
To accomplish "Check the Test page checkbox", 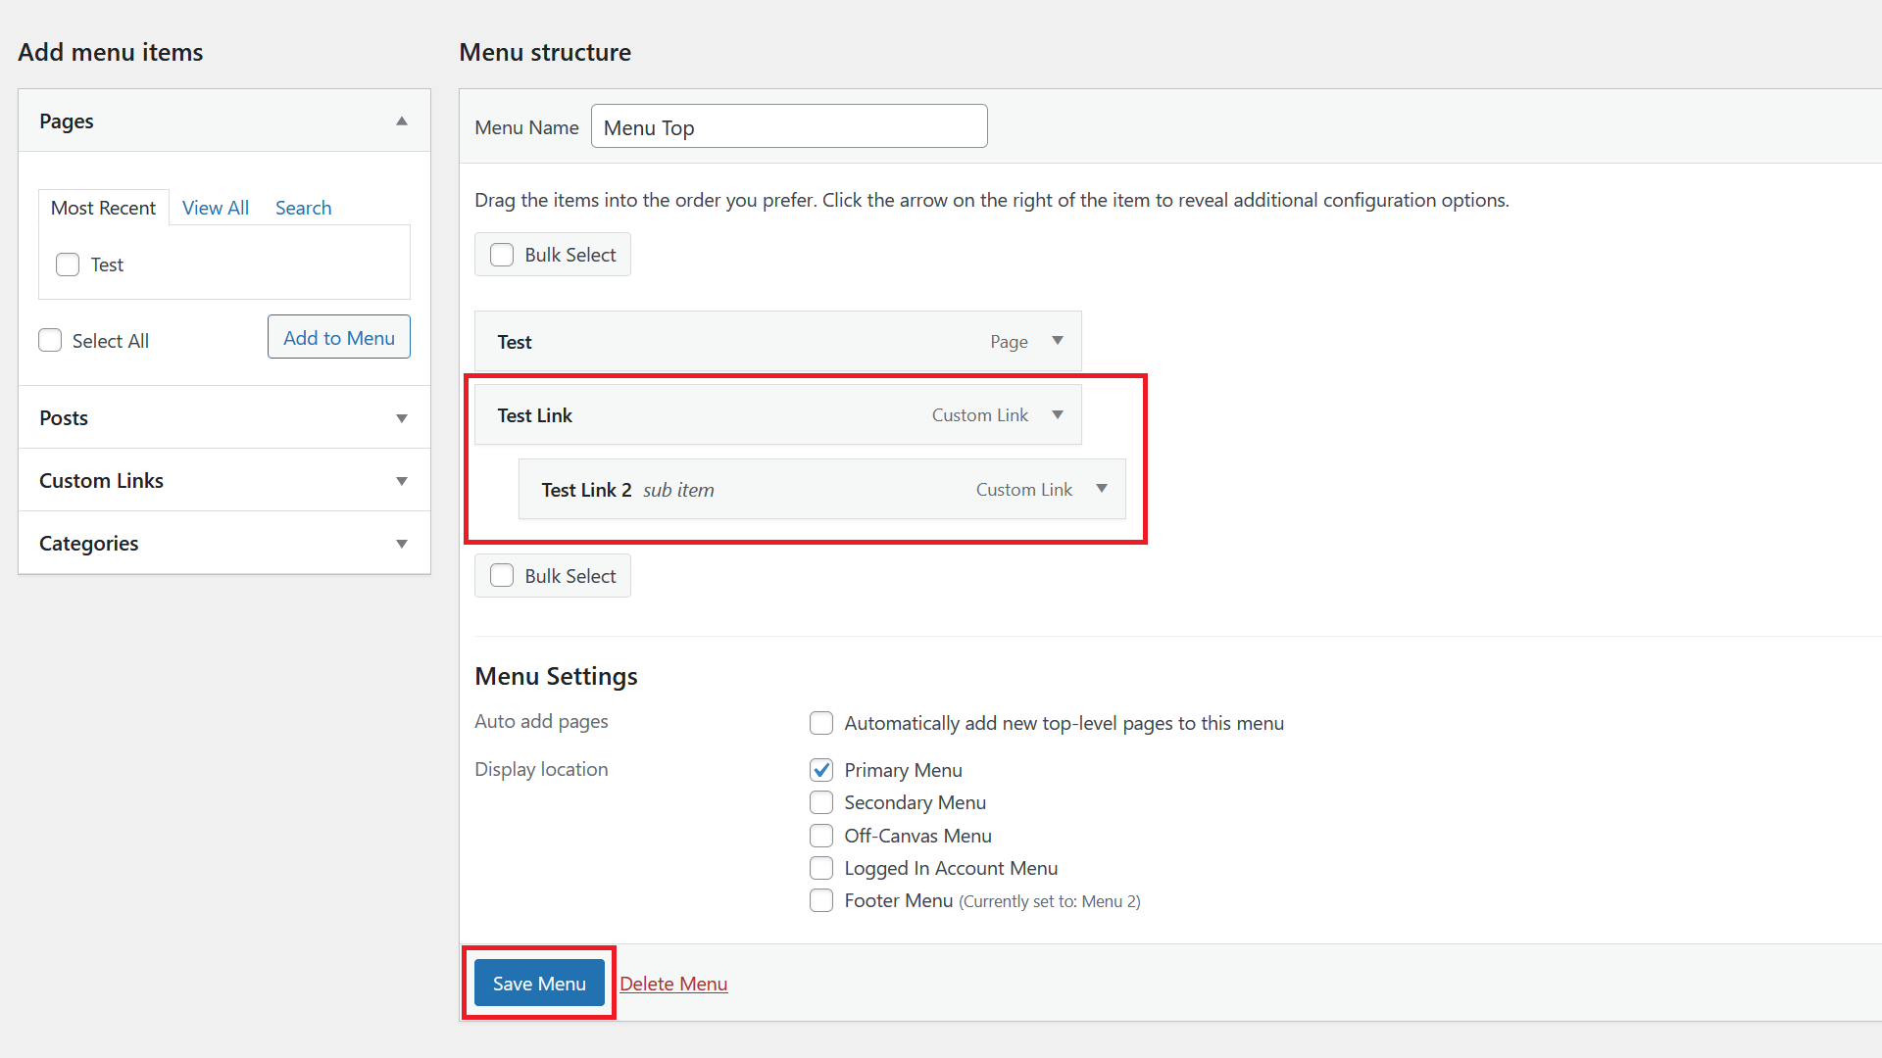I will (68, 264).
